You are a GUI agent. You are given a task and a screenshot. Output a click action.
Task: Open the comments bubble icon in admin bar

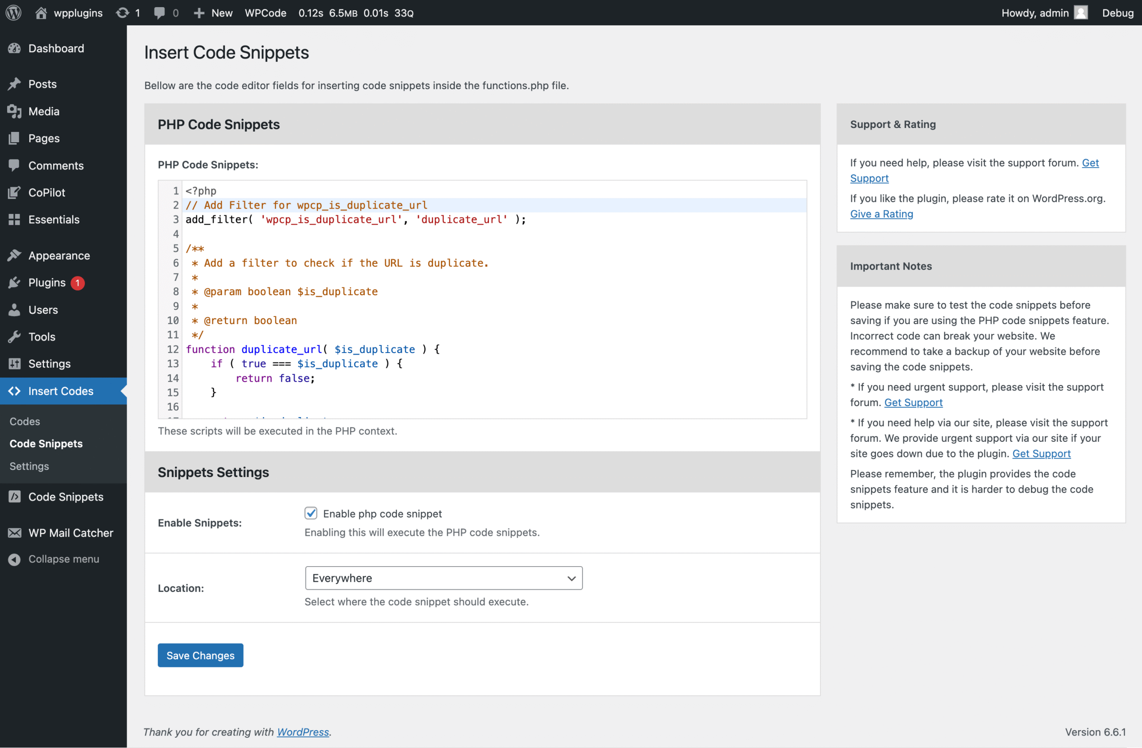pyautogui.click(x=159, y=13)
